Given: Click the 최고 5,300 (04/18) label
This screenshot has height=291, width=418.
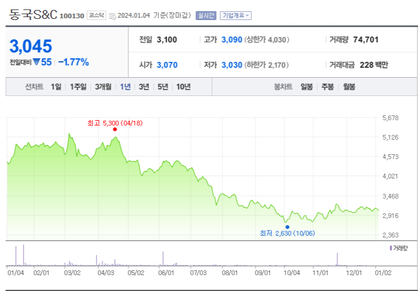Looking at the screenshot, I should click(115, 123).
